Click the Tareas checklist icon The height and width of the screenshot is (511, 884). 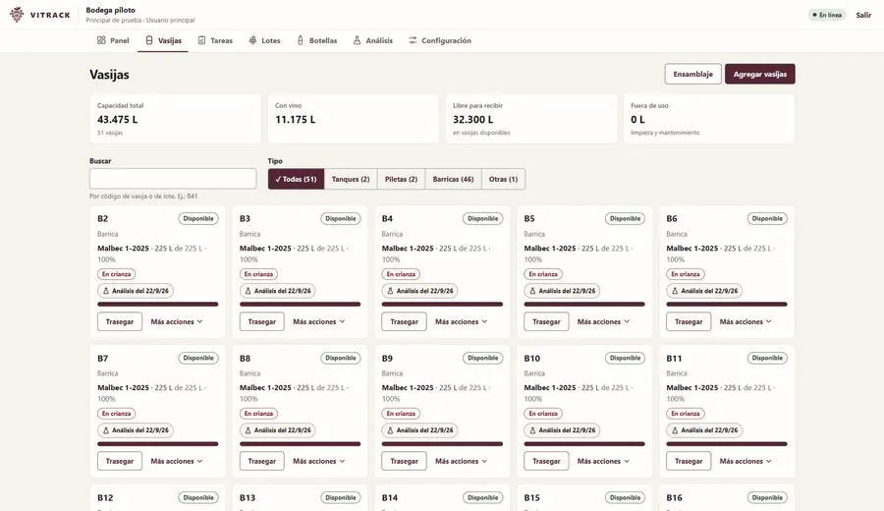[x=201, y=40]
